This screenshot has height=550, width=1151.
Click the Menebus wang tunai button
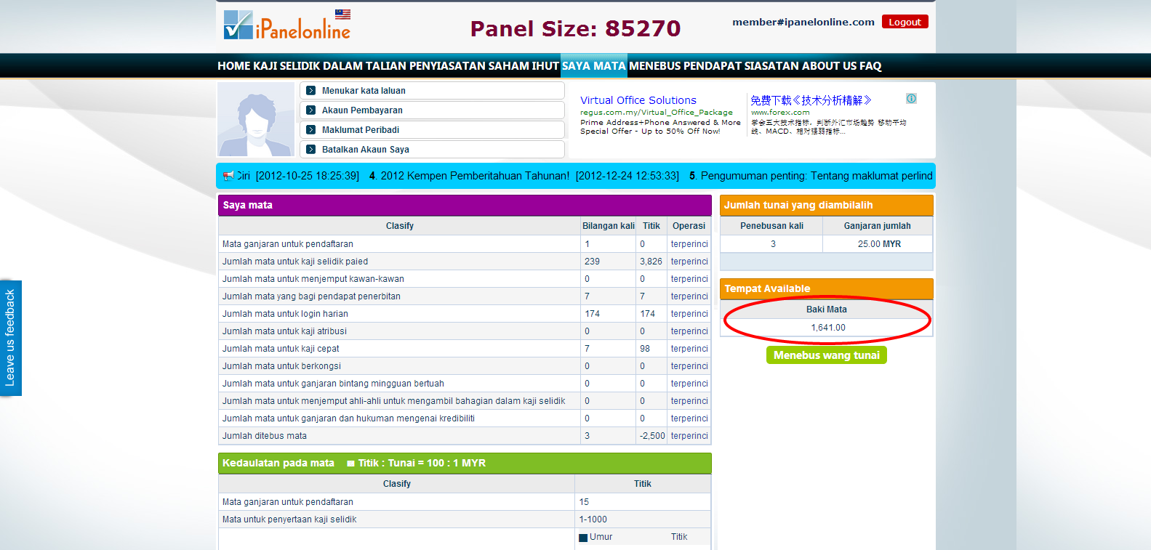[827, 355]
